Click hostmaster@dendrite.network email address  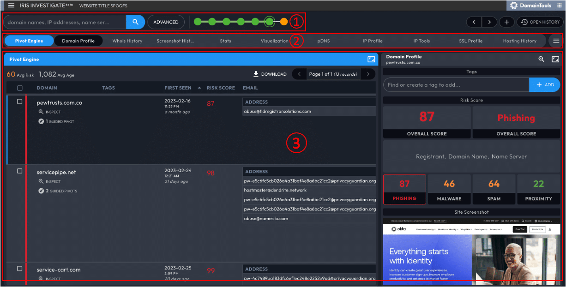pyautogui.click(x=275, y=190)
